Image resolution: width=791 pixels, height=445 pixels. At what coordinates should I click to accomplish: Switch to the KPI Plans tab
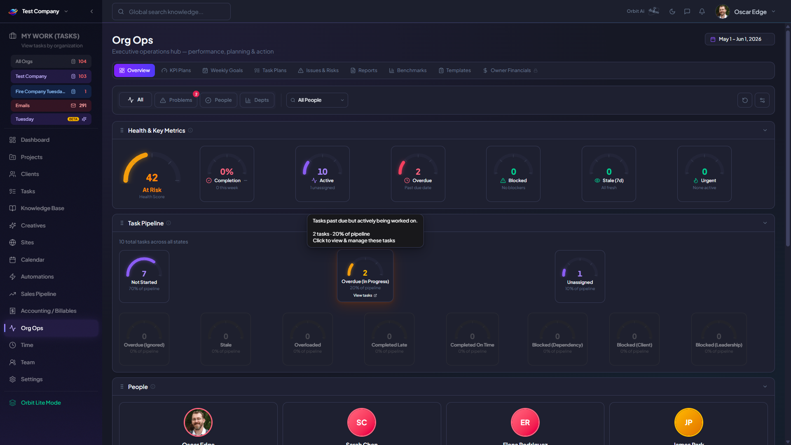tap(176, 70)
